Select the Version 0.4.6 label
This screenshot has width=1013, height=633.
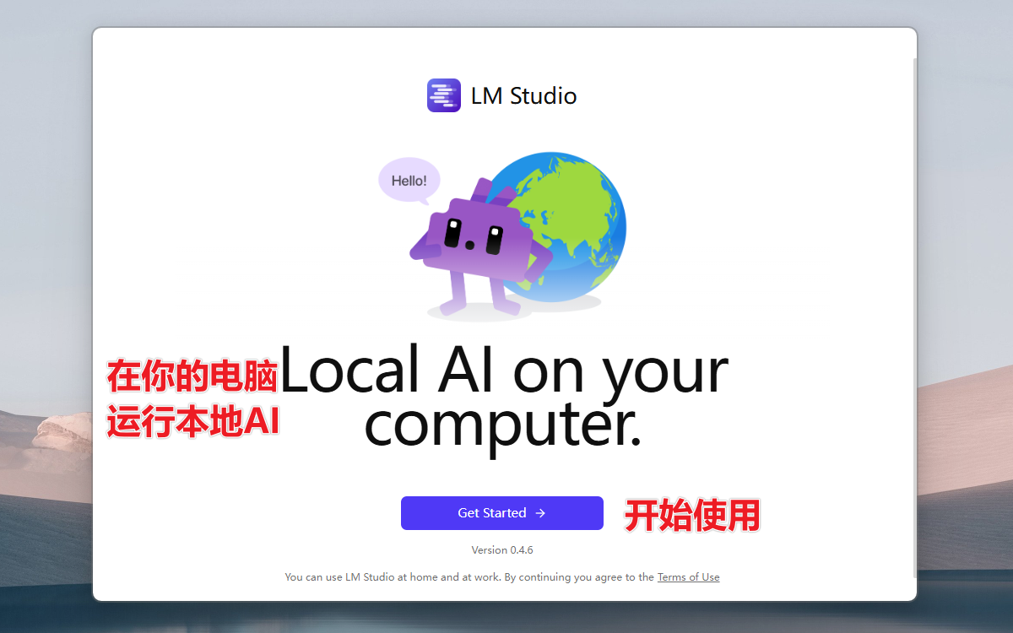(502, 550)
